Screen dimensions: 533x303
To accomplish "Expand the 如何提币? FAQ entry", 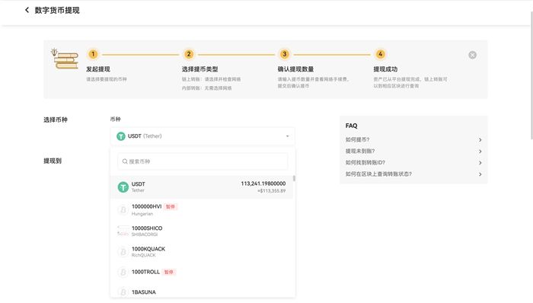I will coord(413,139).
